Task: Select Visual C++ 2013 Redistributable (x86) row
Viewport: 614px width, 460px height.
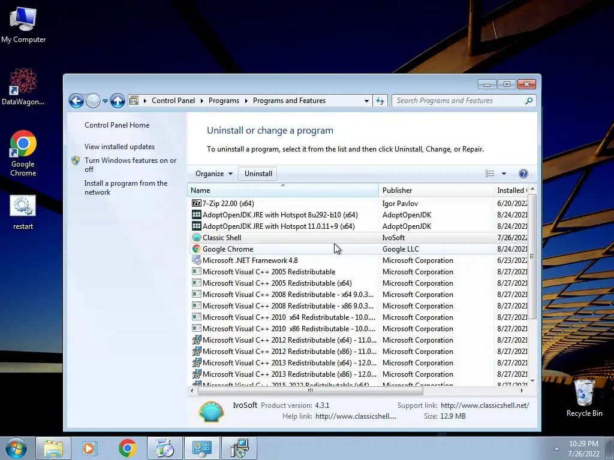Action: tap(357, 374)
